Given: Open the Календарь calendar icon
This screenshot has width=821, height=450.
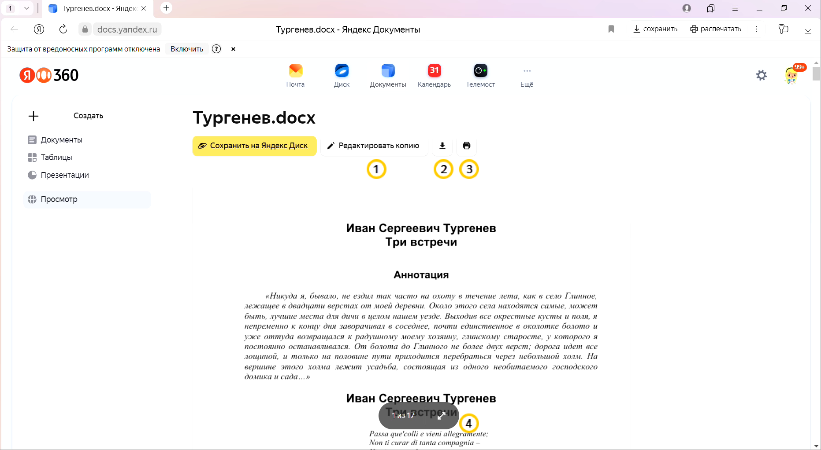Looking at the screenshot, I should tap(434, 75).
